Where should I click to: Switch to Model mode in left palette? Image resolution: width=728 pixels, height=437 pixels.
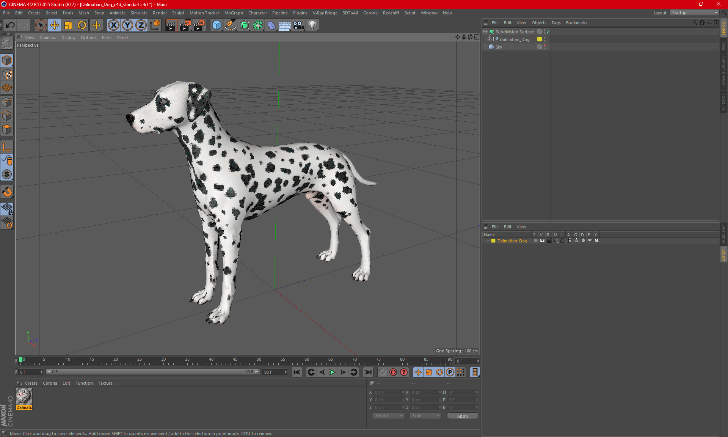[x=7, y=60]
